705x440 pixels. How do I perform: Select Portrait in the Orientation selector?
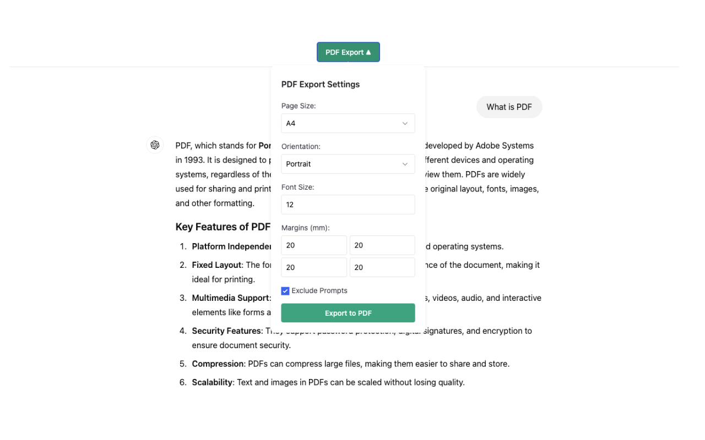click(x=347, y=164)
